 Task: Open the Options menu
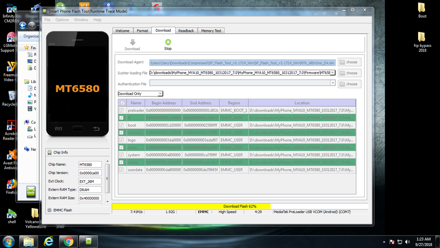tap(62, 20)
